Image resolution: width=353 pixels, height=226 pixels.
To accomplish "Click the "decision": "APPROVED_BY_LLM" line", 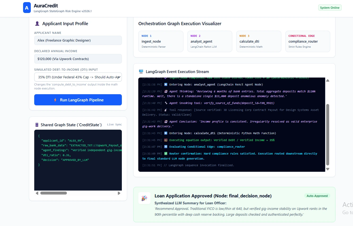I will click(65, 160).
